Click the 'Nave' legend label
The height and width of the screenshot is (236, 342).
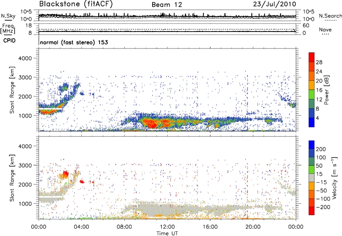[325, 29]
